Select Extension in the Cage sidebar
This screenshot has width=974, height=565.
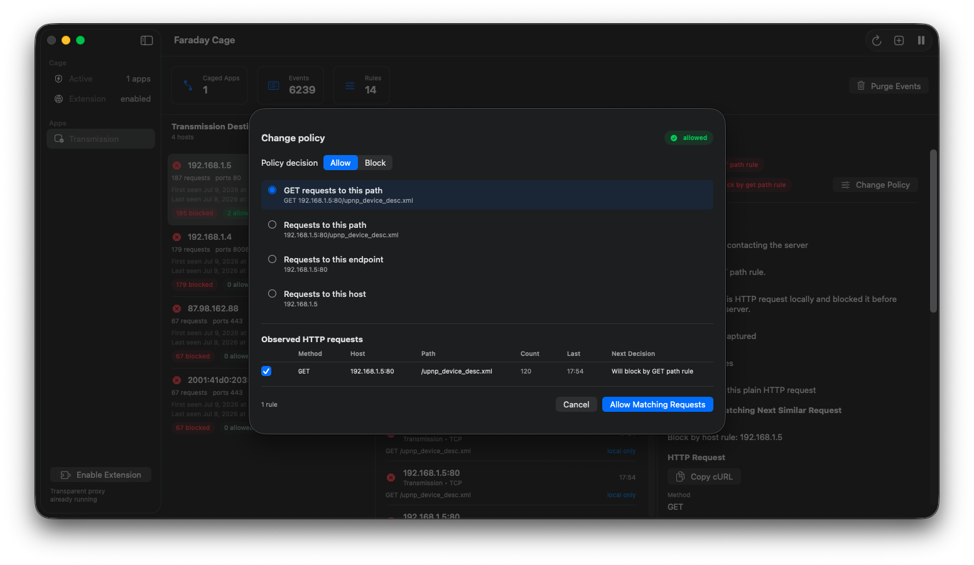pyautogui.click(x=101, y=99)
